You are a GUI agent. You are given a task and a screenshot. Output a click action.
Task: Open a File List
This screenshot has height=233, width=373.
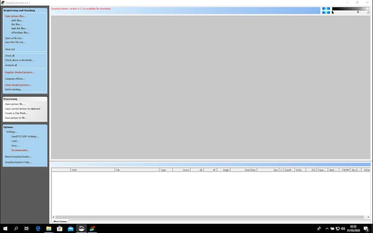click(x=14, y=38)
